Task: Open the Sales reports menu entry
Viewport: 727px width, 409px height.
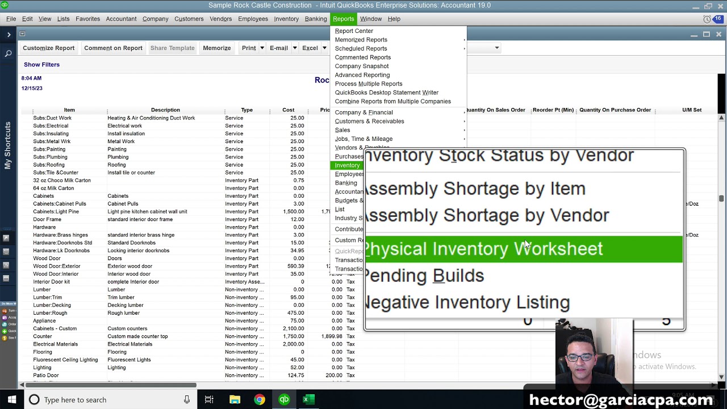Action: click(x=398, y=130)
